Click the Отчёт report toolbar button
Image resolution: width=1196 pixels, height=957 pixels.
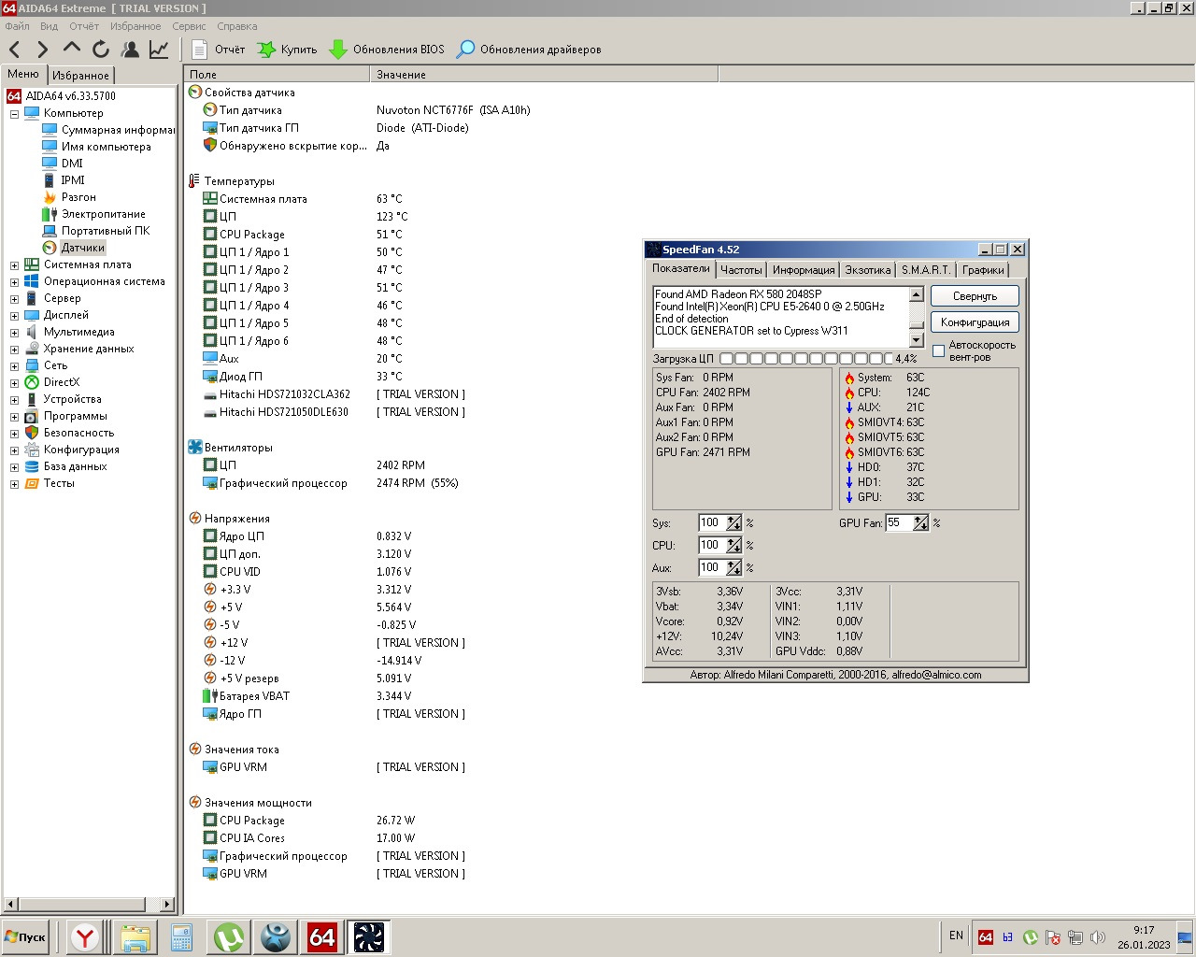219,50
